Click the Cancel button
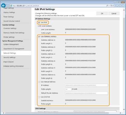The image size is (126, 115). click(114, 13)
